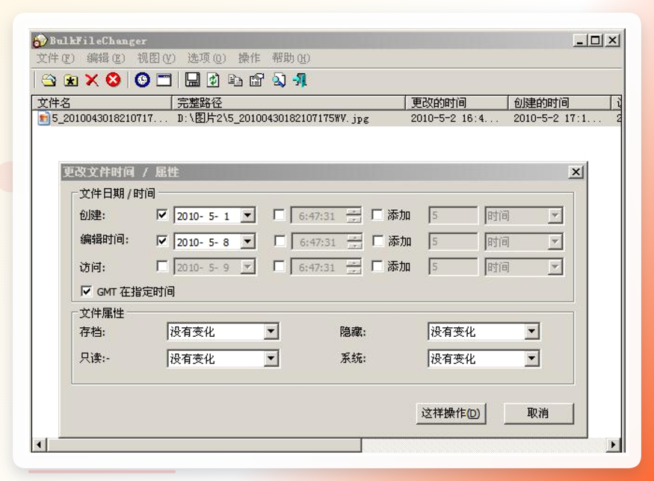Enable the 访问 row time checkbox

[x=279, y=266]
